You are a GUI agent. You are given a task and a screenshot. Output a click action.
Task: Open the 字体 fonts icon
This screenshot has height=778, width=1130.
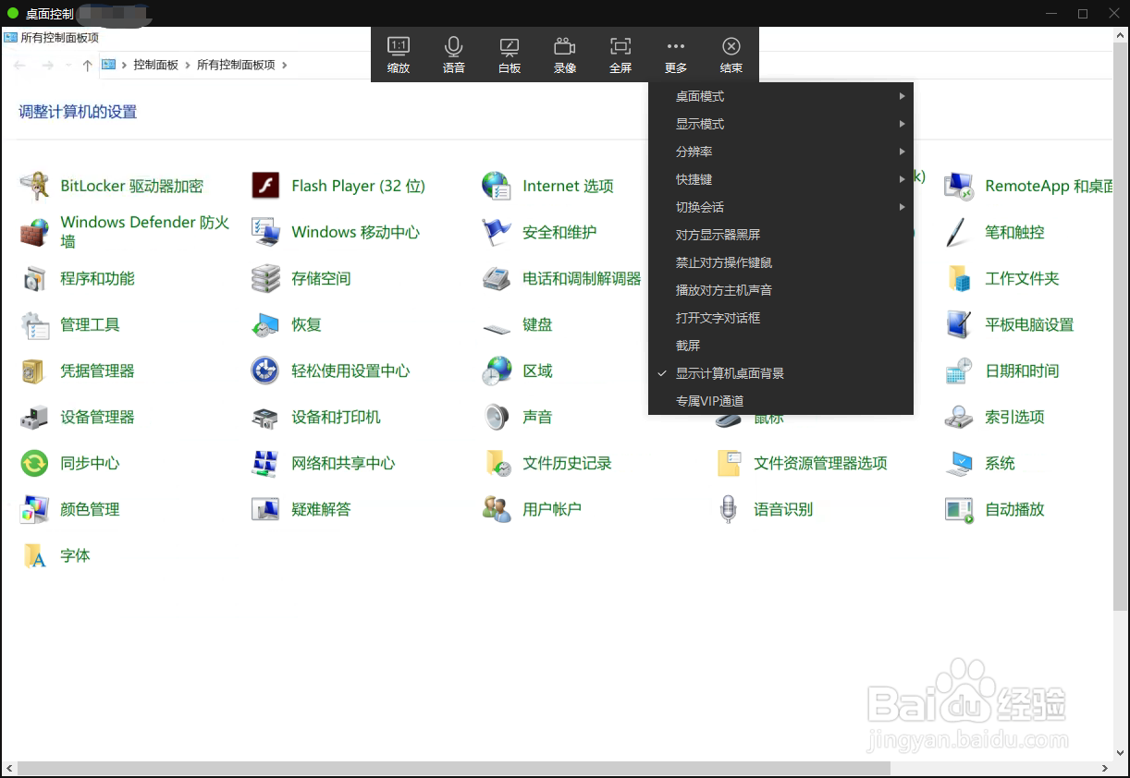[34, 555]
